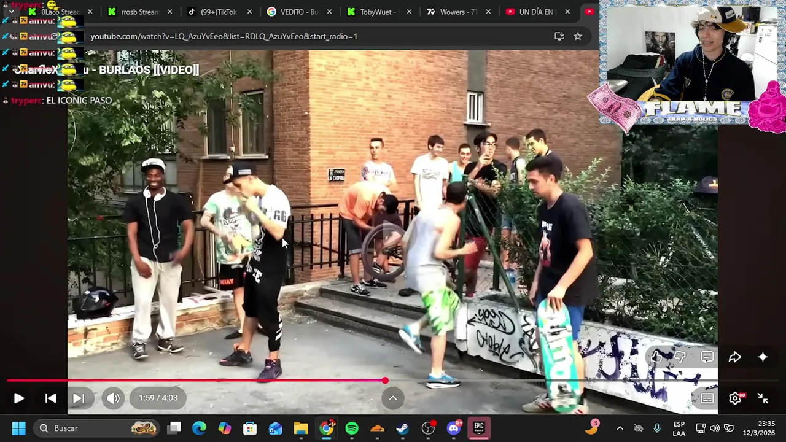Screen dimensions: 786x442
Task: Open OBS Studio from the taskbar
Action: (x=429, y=428)
